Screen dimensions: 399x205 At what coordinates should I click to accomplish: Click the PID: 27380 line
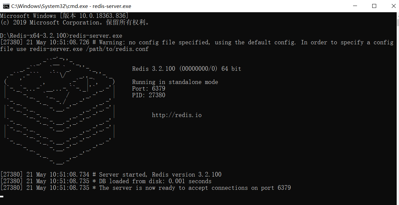(149, 95)
